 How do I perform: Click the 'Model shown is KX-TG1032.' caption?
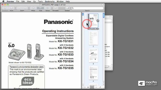(x=20, y=62)
